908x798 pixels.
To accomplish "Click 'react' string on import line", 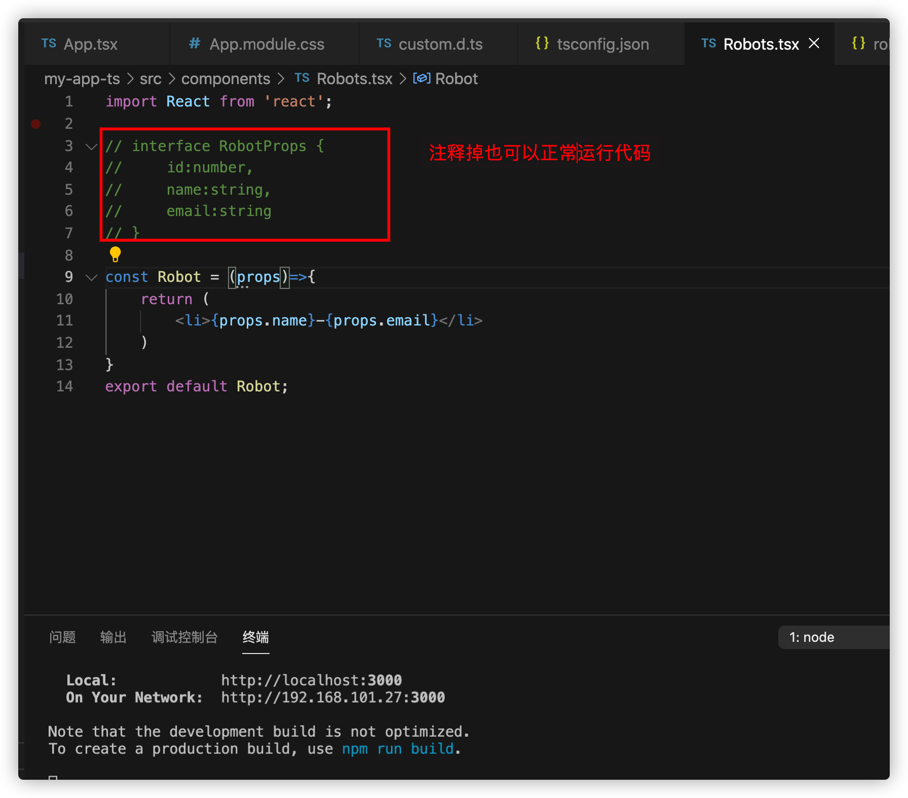I will coord(294,102).
